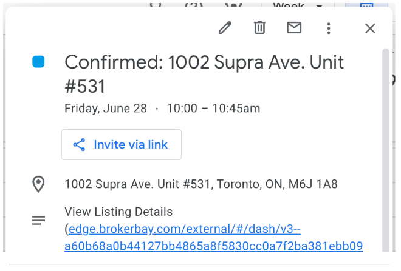Click the popup's vertical scrollbar

pos(386,150)
